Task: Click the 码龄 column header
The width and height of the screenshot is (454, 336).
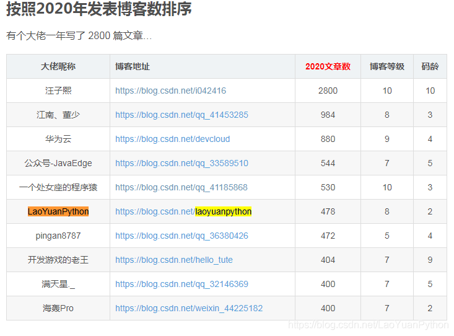Action: click(430, 66)
